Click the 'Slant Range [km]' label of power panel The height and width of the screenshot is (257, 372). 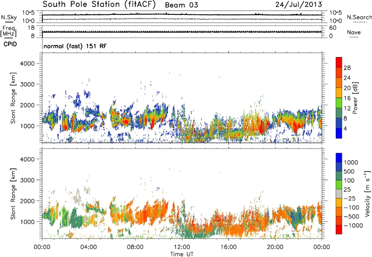(13, 98)
